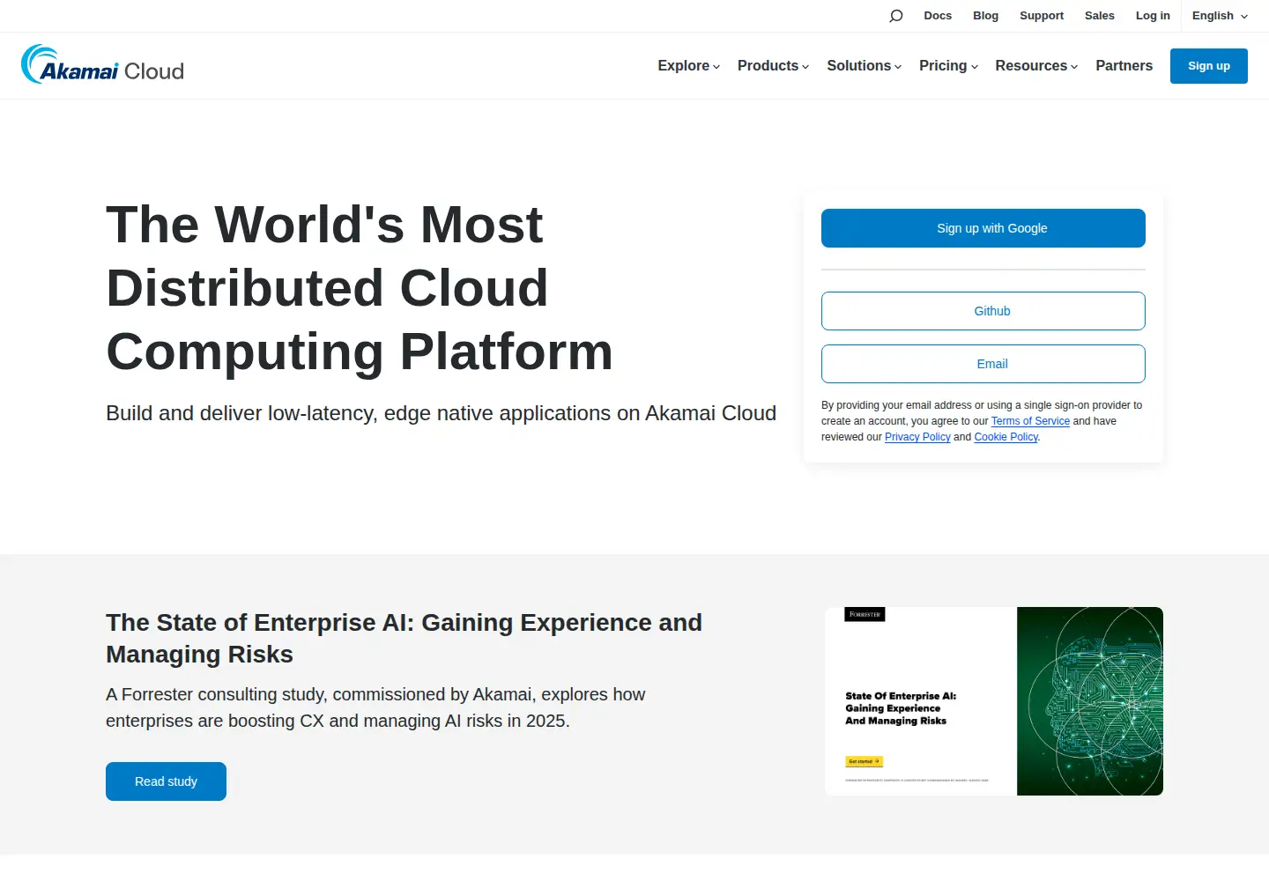Expand the Solutions menu
Image resolution: width=1269 pixels, height=881 pixels.
(x=865, y=66)
